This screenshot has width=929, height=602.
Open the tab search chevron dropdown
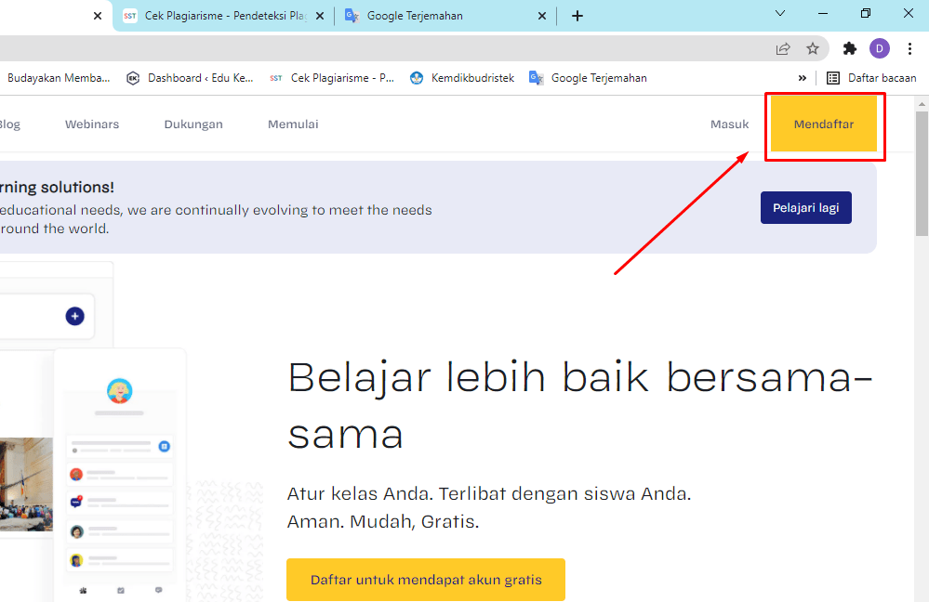[779, 14]
